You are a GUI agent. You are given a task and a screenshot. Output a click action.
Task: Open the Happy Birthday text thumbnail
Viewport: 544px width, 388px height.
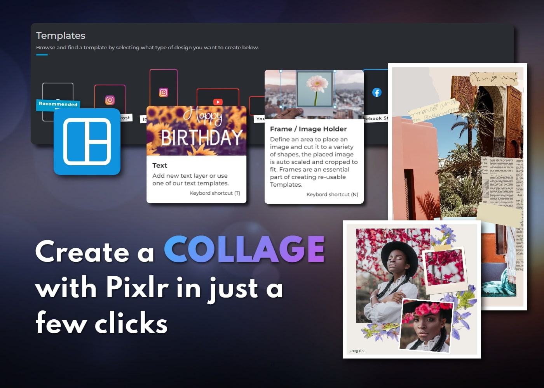[197, 131]
